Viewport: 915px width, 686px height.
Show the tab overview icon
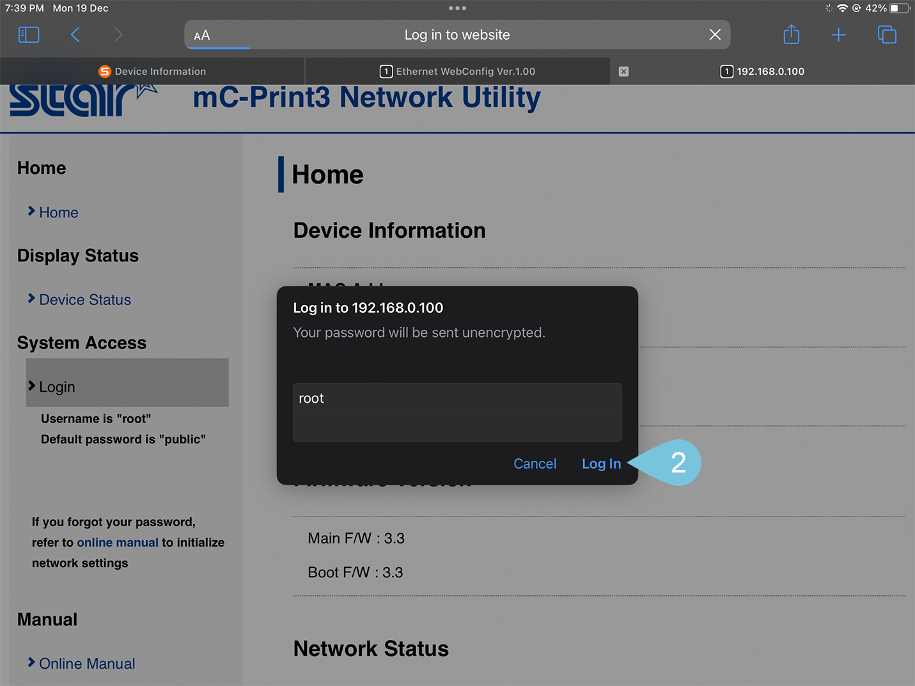click(887, 35)
